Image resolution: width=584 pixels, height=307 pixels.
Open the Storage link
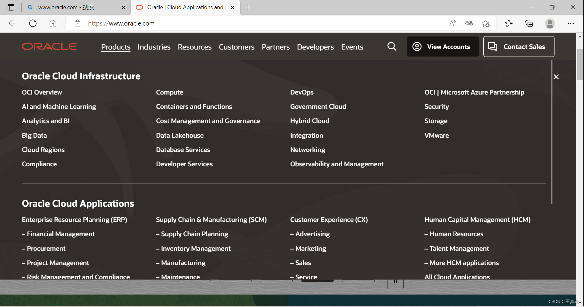click(436, 121)
